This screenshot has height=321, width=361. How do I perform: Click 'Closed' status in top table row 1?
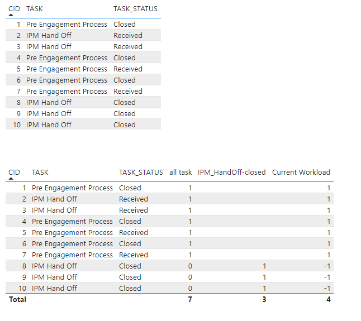(124, 25)
